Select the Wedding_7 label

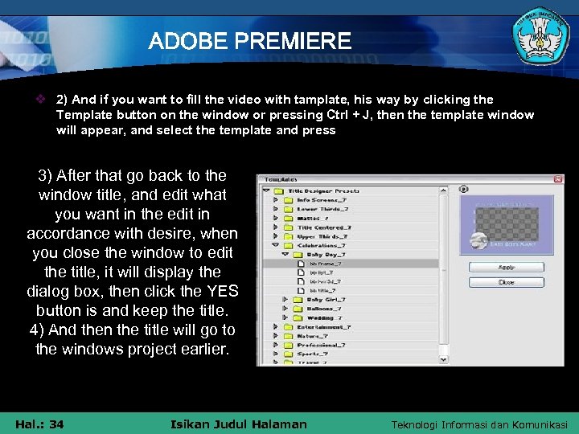pos(325,317)
